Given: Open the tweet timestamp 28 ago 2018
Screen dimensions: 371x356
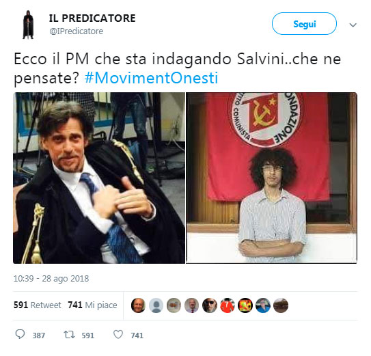Looking at the screenshot, I should (x=51, y=279).
